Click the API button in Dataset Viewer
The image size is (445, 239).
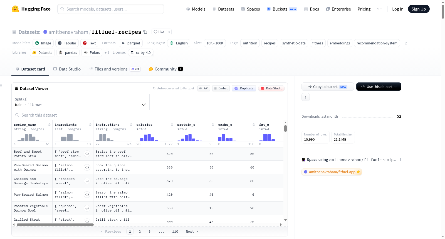point(204,88)
